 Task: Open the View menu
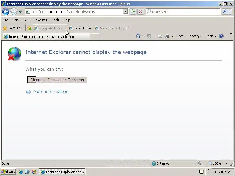point(26,20)
